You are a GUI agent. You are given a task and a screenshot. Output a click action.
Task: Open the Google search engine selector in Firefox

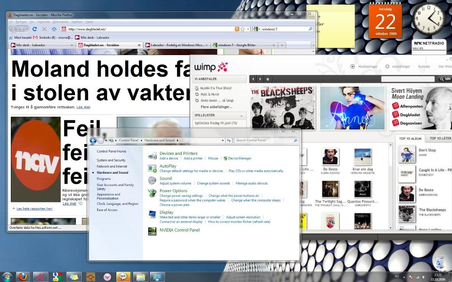click(257, 29)
